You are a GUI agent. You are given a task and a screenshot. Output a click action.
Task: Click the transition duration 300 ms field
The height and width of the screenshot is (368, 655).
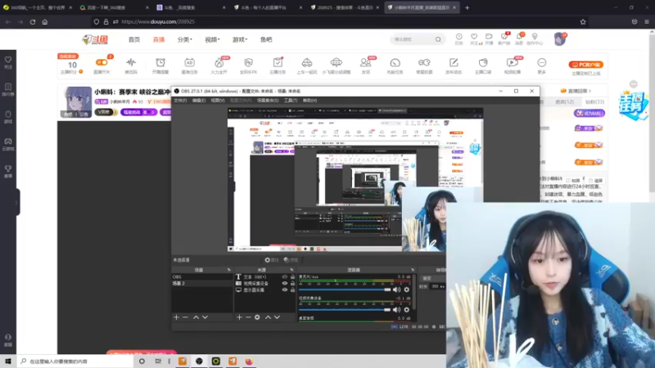(x=438, y=287)
